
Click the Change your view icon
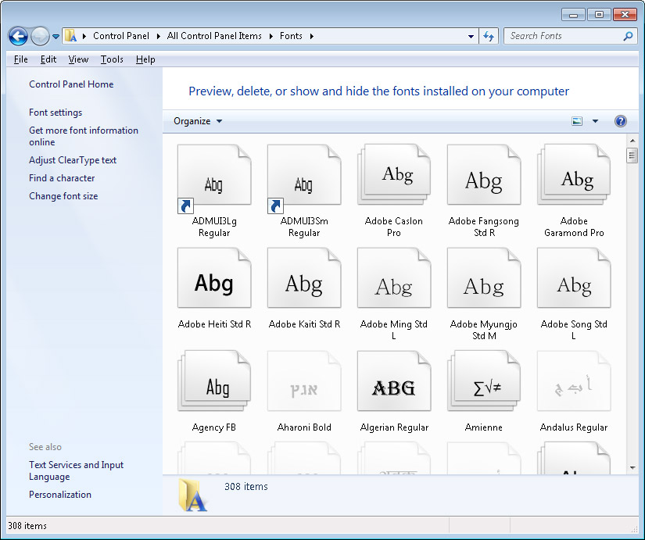tap(576, 121)
